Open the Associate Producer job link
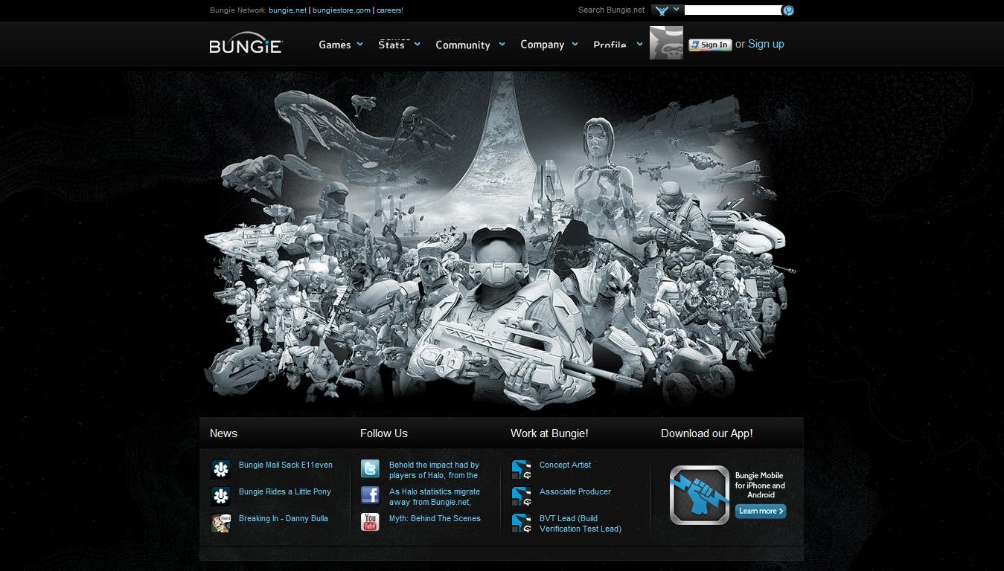The height and width of the screenshot is (571, 1004). (575, 491)
